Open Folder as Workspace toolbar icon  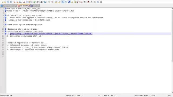point(81,2)
